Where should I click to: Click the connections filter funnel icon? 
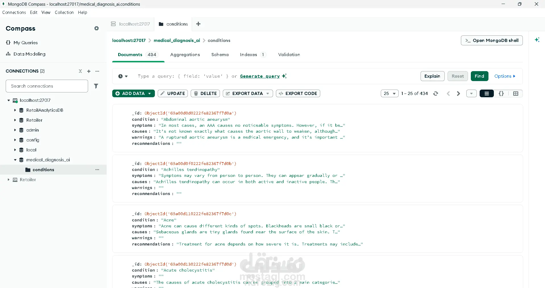(x=96, y=86)
